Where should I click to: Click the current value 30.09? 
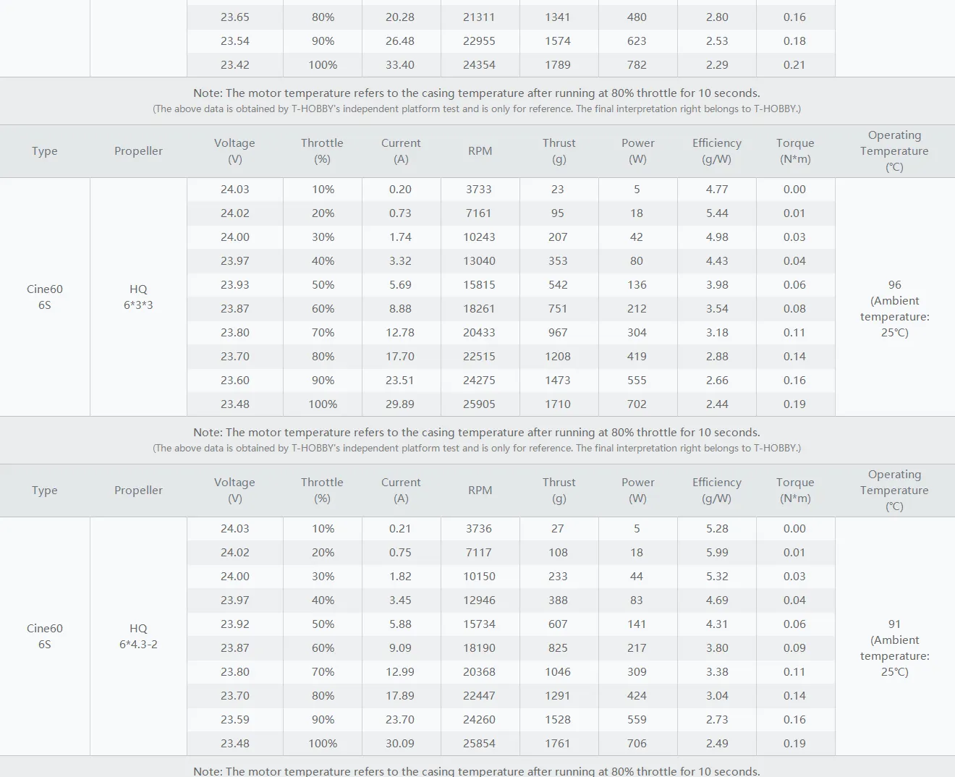tap(400, 743)
